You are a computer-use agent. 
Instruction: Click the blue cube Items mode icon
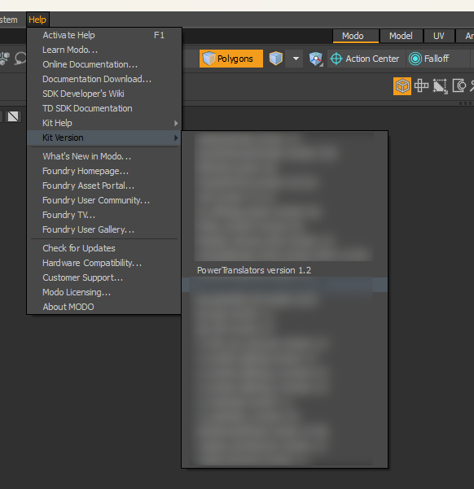tap(276, 59)
